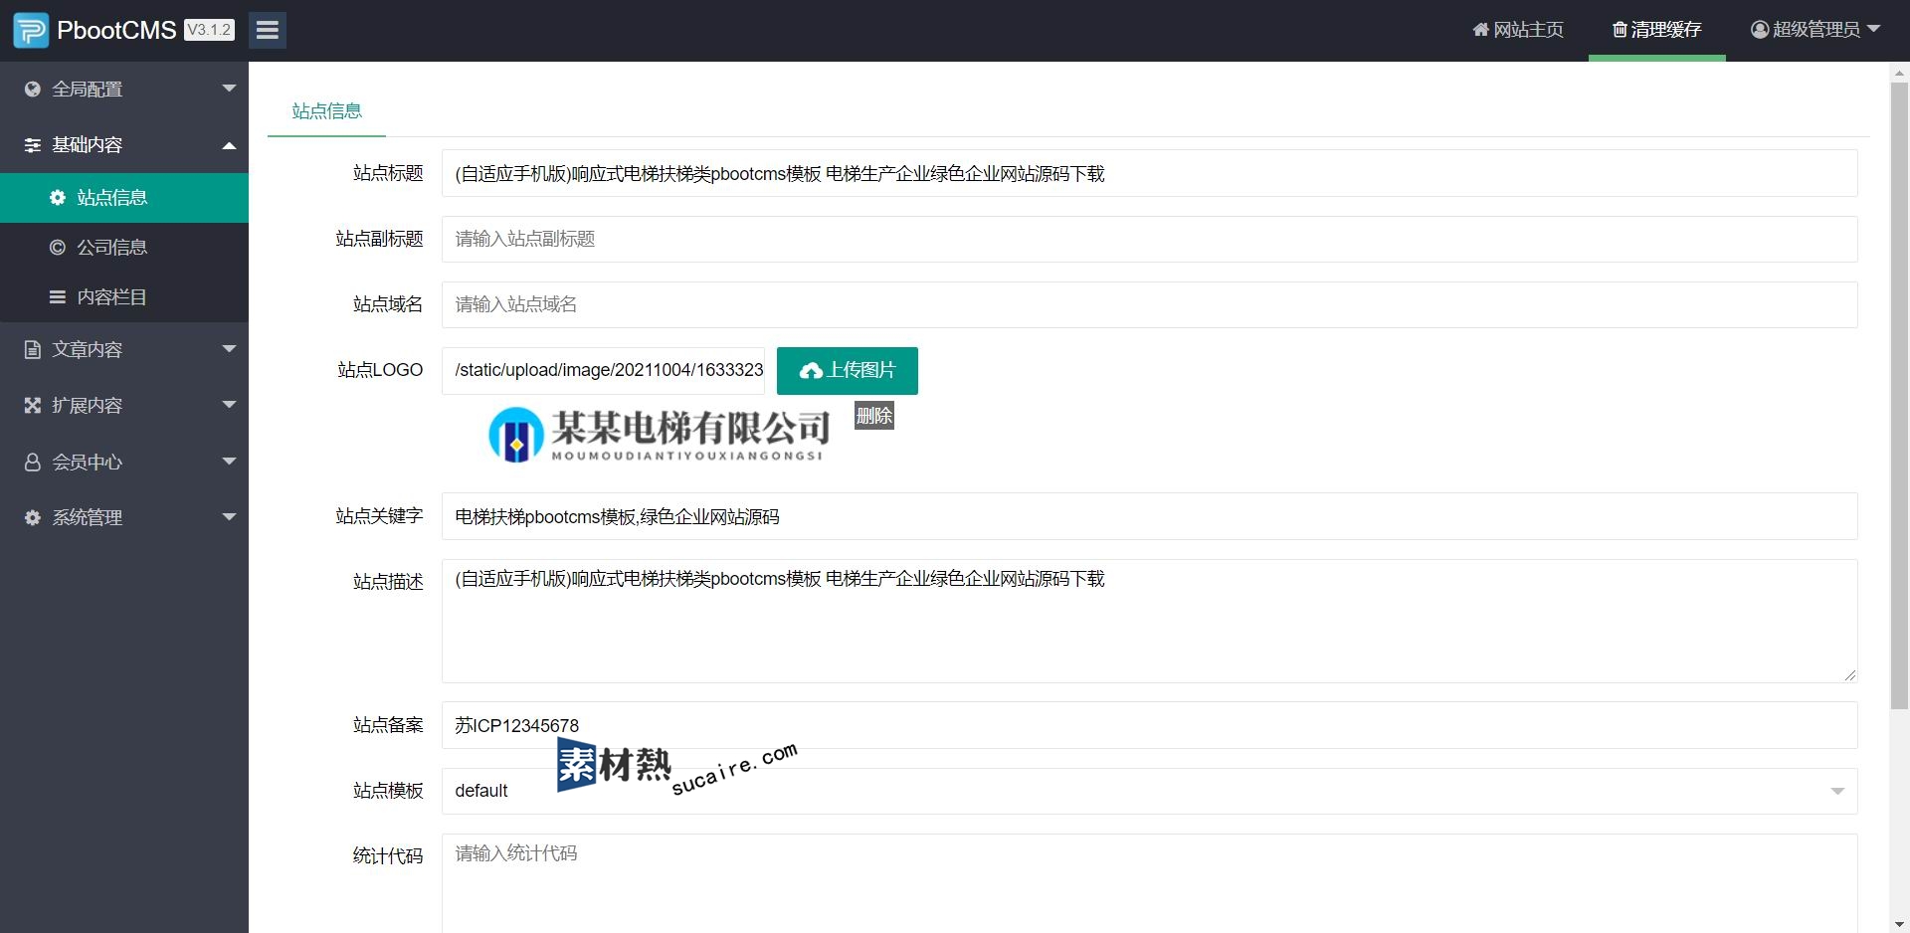Click the scrollbar up arrow
Image resolution: width=1910 pixels, height=933 pixels.
pyautogui.click(x=1899, y=72)
